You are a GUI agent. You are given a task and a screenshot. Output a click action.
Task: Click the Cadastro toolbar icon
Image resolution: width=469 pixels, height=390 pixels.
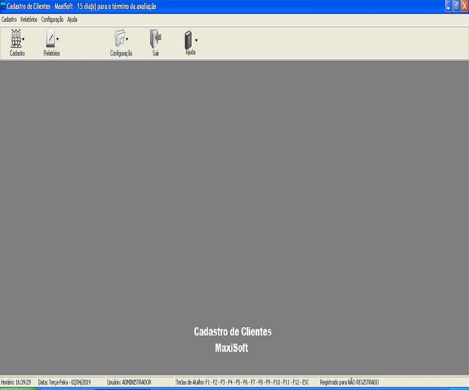(16, 39)
